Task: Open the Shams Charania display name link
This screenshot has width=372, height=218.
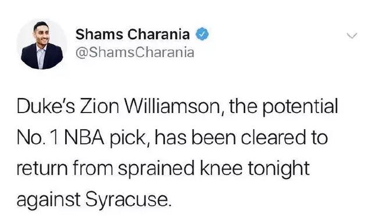Action: tap(133, 34)
